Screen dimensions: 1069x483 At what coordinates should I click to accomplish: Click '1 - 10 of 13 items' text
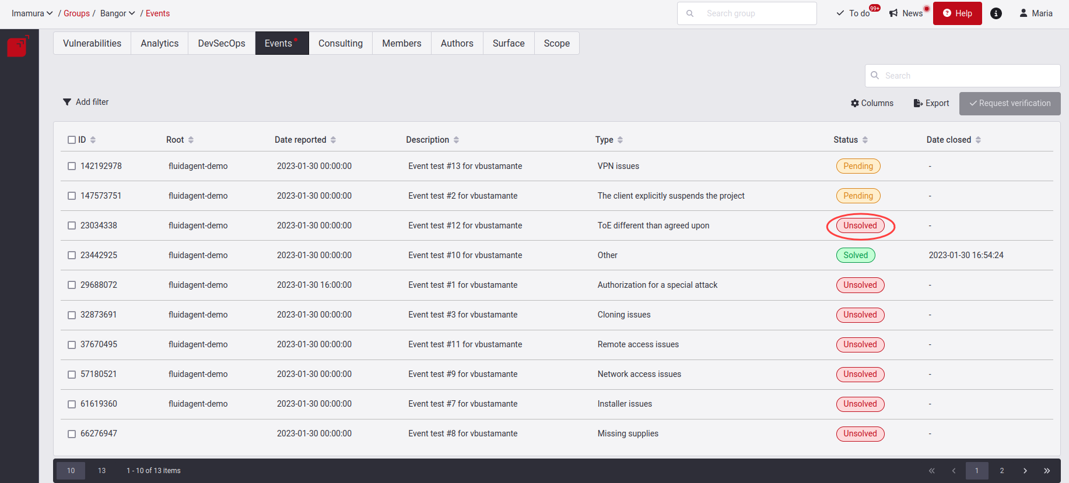tap(153, 471)
